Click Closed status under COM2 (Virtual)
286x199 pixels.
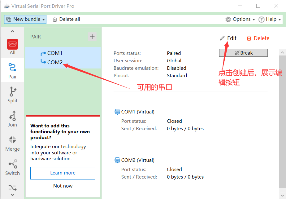coord(174,170)
